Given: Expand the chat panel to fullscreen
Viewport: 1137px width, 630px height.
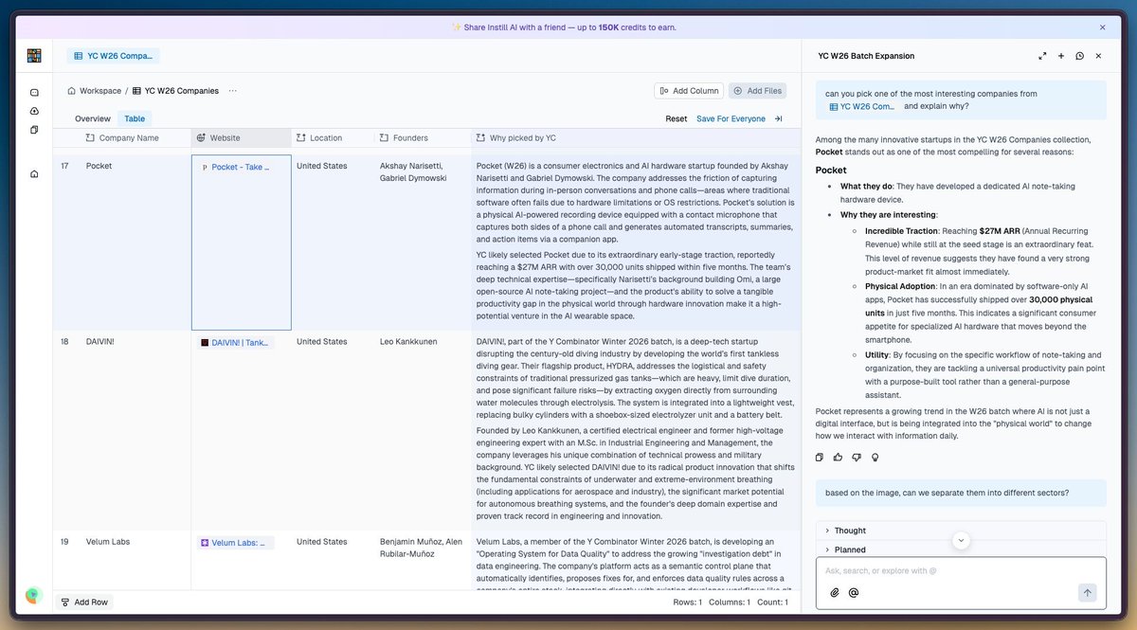Looking at the screenshot, I should click(x=1042, y=56).
